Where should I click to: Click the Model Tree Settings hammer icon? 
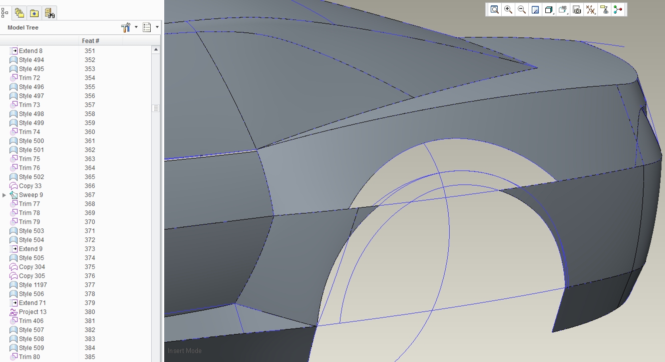click(126, 27)
